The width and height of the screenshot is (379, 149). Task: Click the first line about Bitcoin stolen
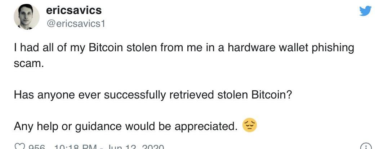(184, 48)
